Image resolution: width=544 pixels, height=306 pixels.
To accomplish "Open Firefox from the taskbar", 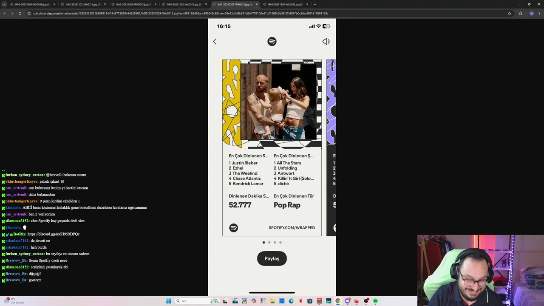I will pos(357,301).
